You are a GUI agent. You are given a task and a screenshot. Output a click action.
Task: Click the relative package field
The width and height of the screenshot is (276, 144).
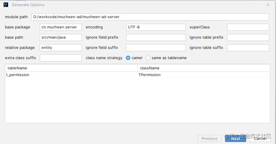click(61, 47)
